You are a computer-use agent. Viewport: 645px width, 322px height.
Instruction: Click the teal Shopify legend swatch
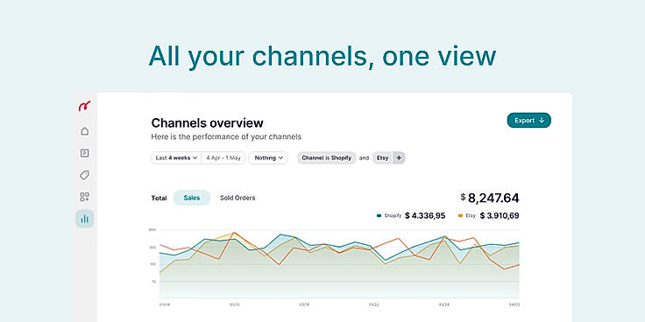[x=379, y=215]
